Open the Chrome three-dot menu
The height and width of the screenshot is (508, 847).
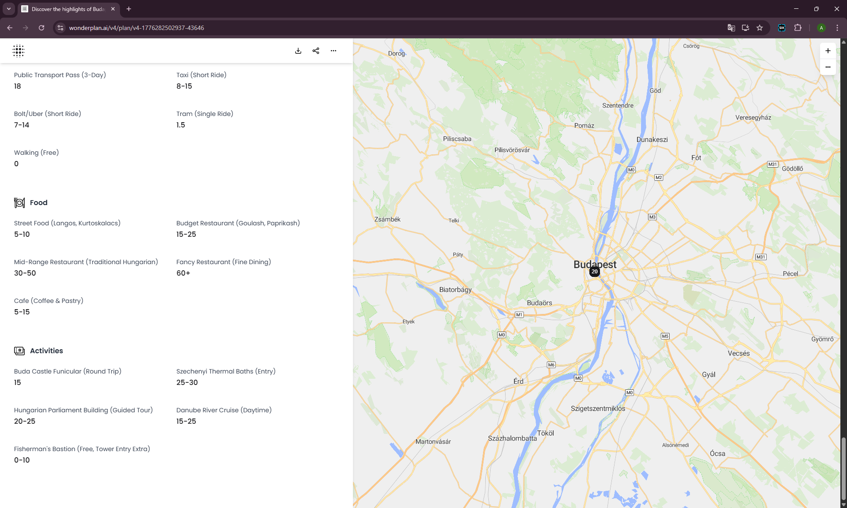point(837,28)
